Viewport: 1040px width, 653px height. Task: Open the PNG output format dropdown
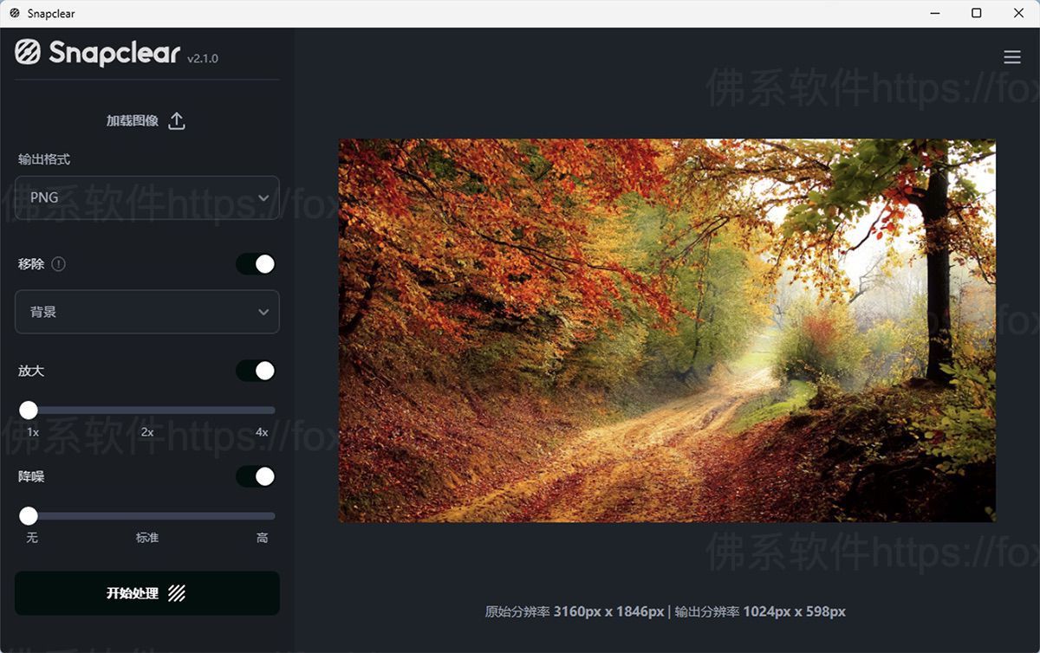(146, 197)
